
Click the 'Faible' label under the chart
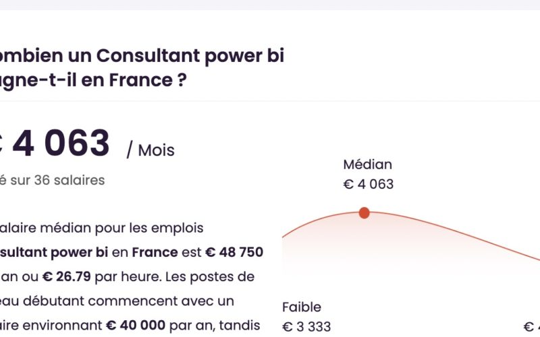(301, 307)
